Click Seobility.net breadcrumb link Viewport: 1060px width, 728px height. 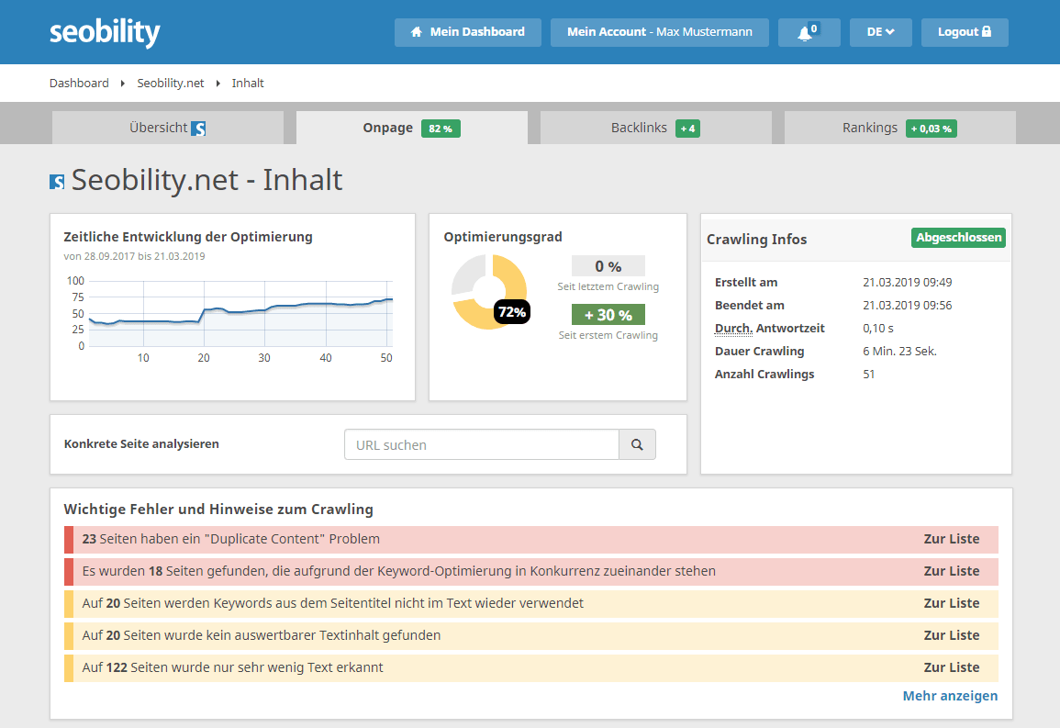(171, 83)
